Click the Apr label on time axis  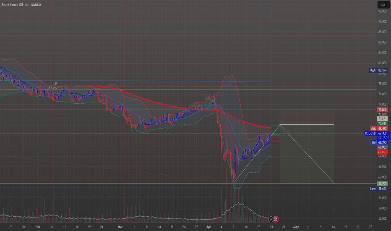209,227
